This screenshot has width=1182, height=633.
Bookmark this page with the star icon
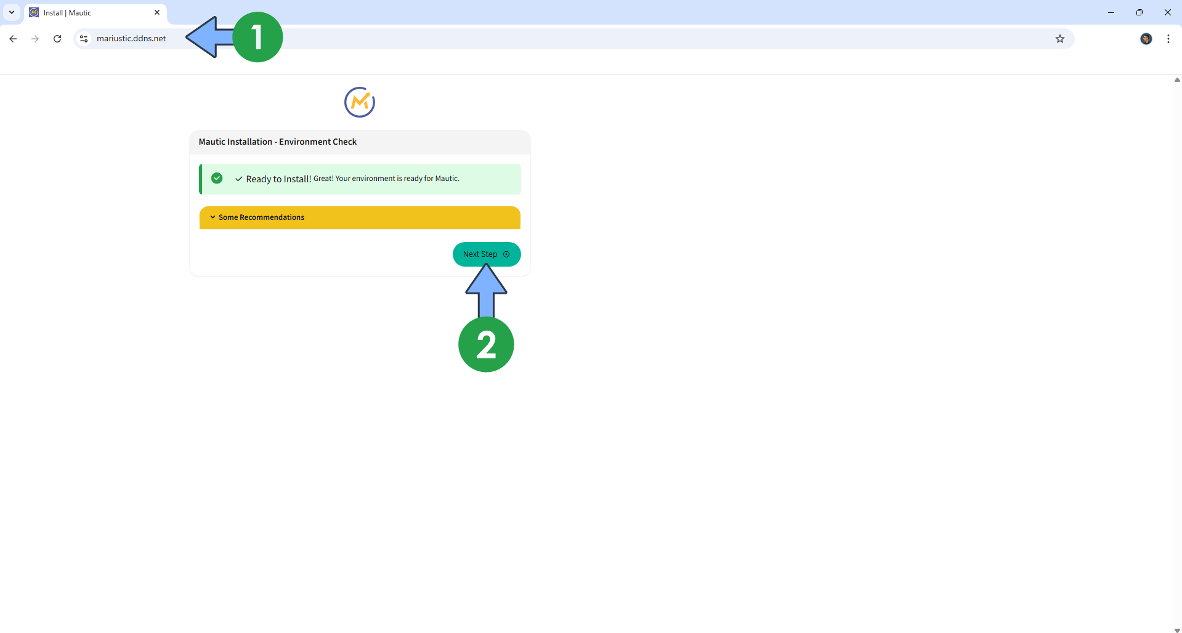click(1059, 39)
